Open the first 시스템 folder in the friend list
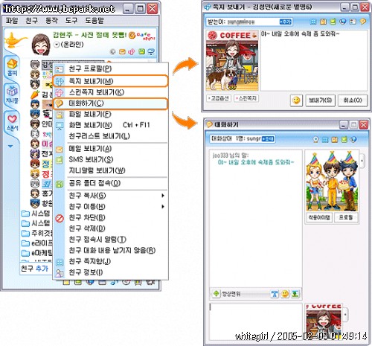 click(x=36, y=214)
